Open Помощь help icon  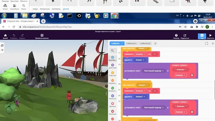click(176, 36)
